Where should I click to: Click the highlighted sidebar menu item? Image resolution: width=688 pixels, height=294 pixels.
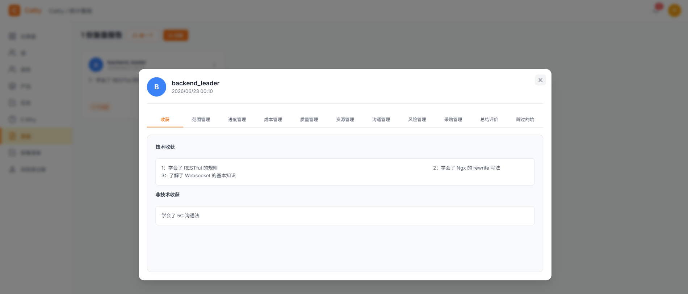pyautogui.click(x=36, y=136)
